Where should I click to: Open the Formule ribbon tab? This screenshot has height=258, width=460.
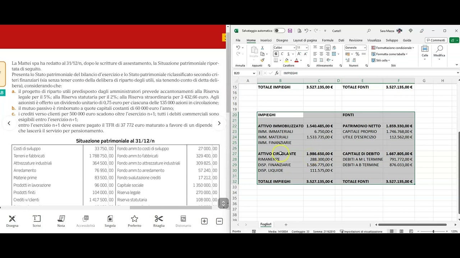click(x=328, y=40)
